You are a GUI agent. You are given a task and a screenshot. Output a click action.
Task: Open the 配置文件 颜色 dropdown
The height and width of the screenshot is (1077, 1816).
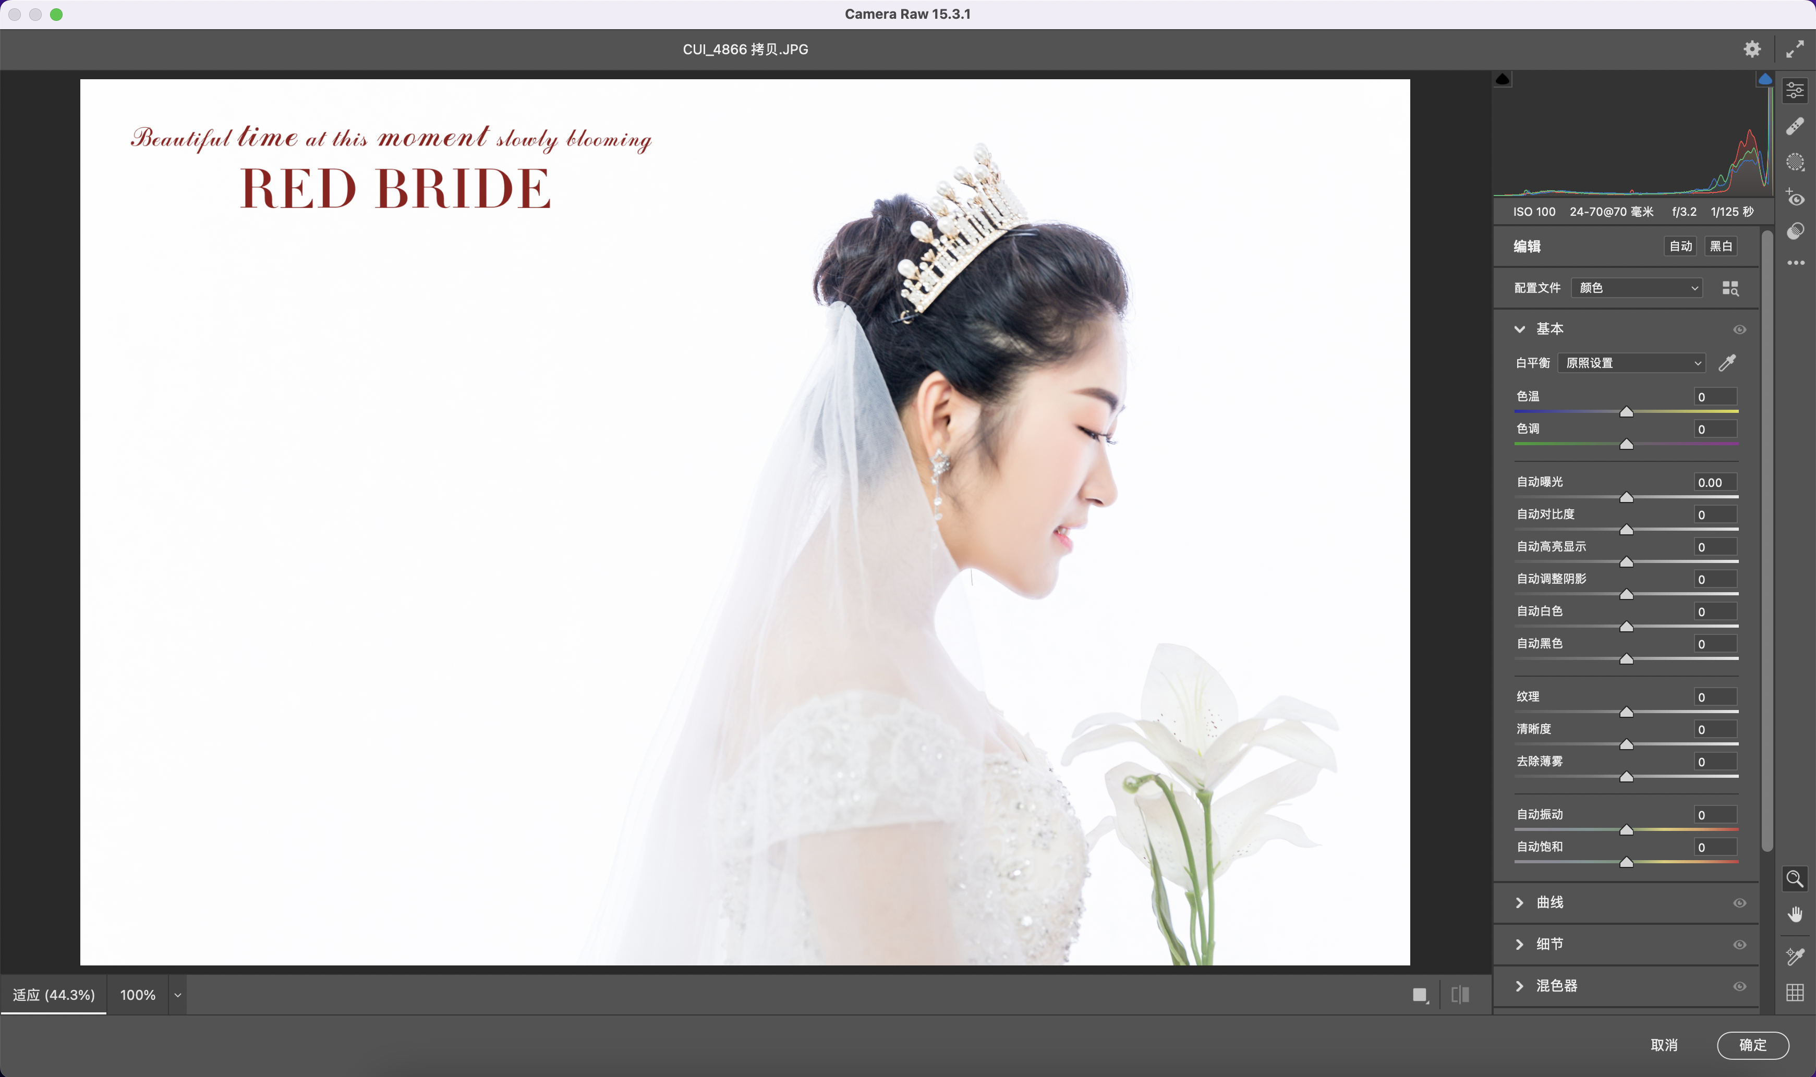[x=1638, y=288]
